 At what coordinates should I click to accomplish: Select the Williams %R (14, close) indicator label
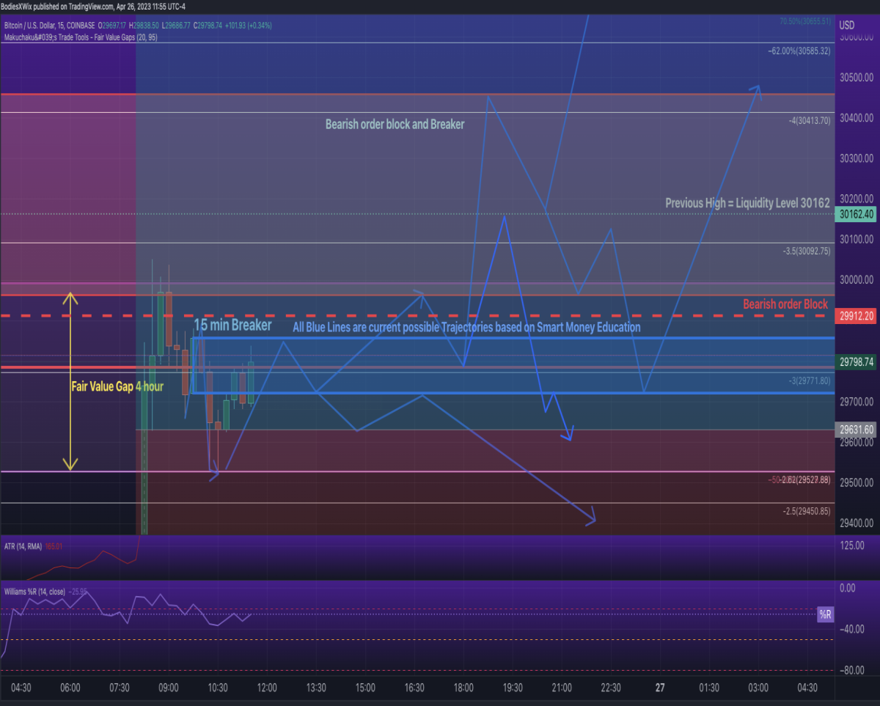(x=34, y=591)
